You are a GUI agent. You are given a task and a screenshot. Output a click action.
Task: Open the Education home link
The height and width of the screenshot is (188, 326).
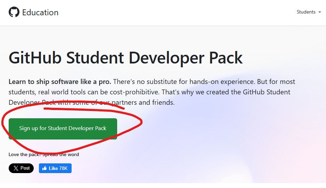coord(40,12)
